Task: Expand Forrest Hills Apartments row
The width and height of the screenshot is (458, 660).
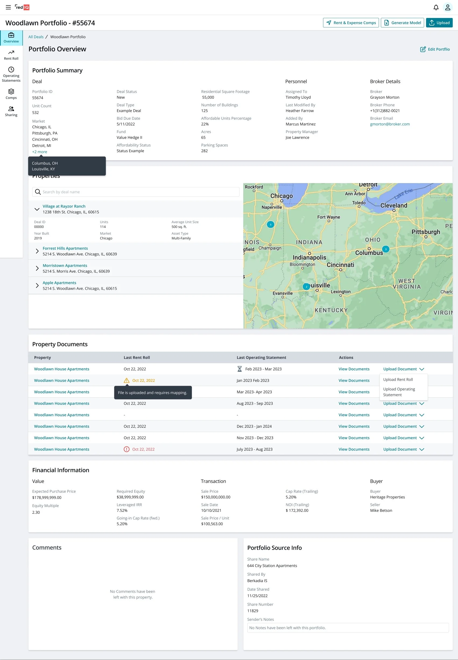Action: coord(37,251)
